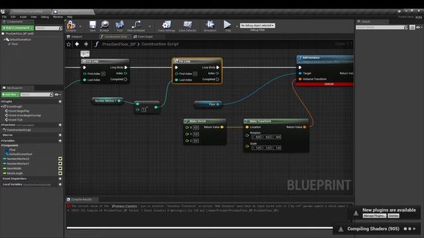Navigate back with the left arrow icon
Image resolution: width=424 pixels, height=238 pixels.
(77, 44)
